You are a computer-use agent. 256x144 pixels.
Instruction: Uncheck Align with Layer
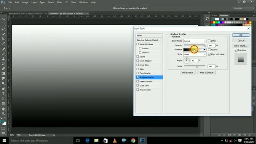tap(209, 54)
